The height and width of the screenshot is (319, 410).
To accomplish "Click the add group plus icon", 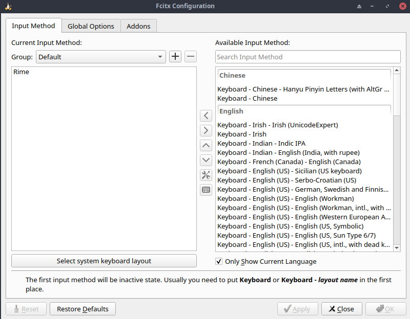I will [175, 57].
